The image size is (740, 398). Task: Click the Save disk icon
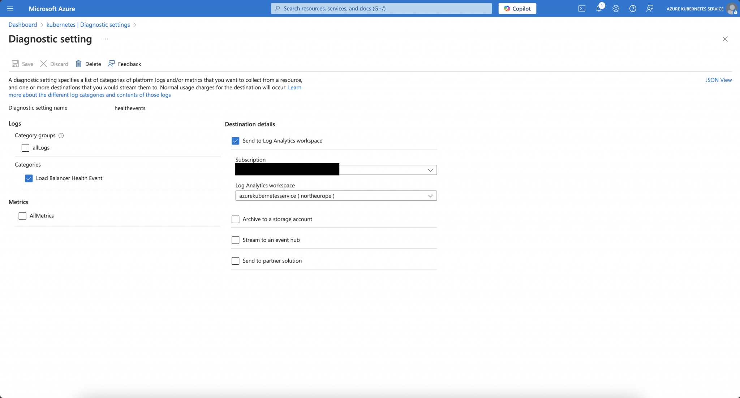click(15, 64)
